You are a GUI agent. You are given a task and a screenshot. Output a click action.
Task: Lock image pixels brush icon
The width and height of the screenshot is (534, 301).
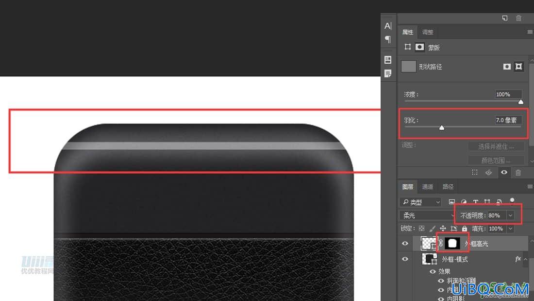[432, 229]
